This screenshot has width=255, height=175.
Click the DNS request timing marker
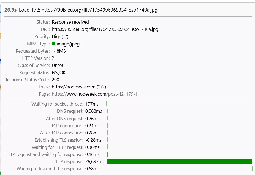[108, 111]
